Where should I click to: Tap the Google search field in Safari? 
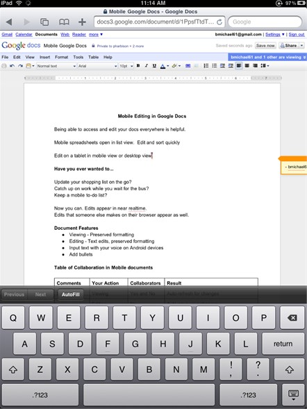point(265,22)
